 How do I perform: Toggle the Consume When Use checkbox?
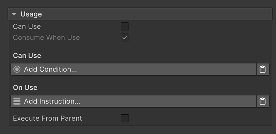[125, 37]
